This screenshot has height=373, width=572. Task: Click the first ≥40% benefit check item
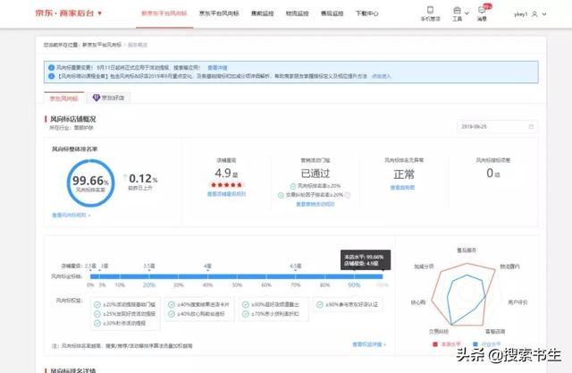click(198, 304)
